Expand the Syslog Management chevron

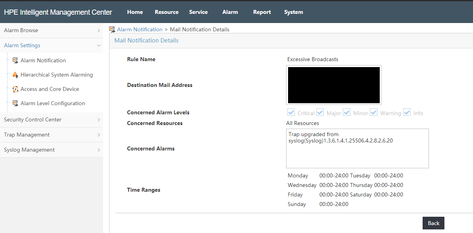coord(99,150)
